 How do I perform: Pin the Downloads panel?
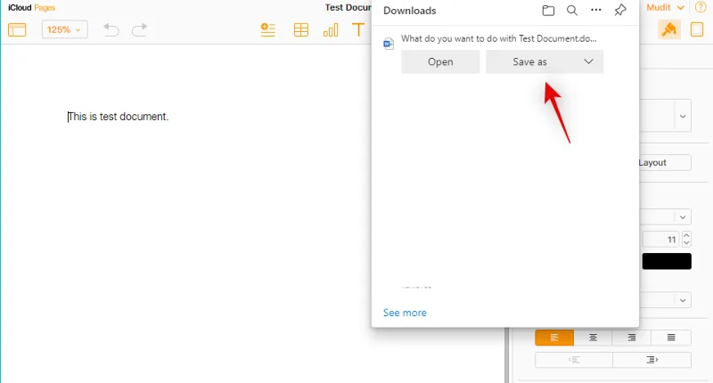click(x=620, y=10)
